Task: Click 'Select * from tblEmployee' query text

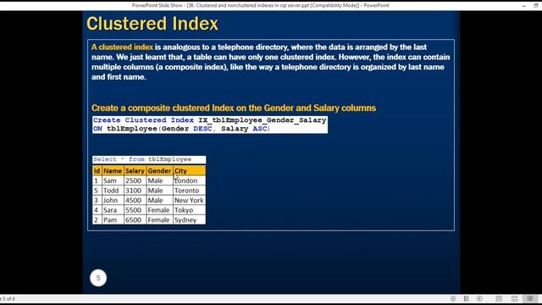Action: pyautogui.click(x=142, y=159)
